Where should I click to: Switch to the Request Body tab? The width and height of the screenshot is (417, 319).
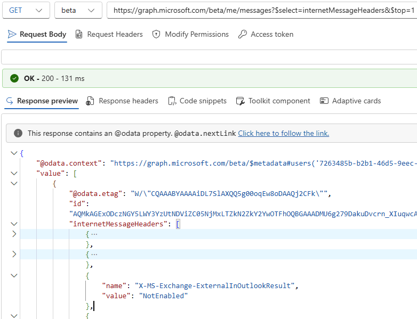[37, 35]
